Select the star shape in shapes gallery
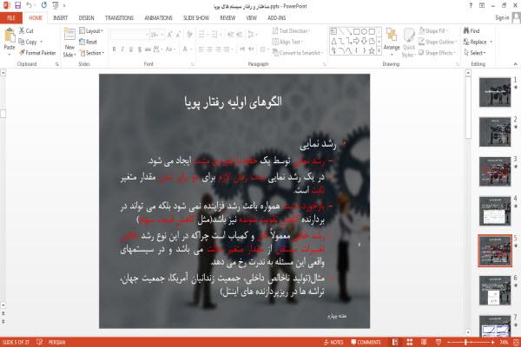521x347 pixels. click(x=372, y=50)
